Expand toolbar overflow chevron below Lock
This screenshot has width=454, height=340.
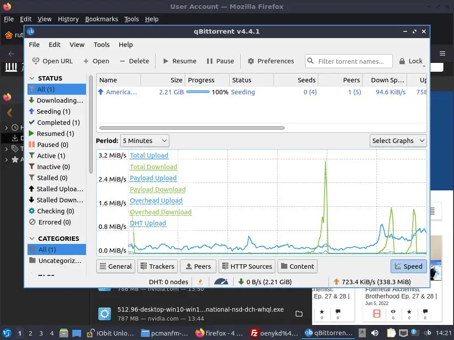coord(424,66)
